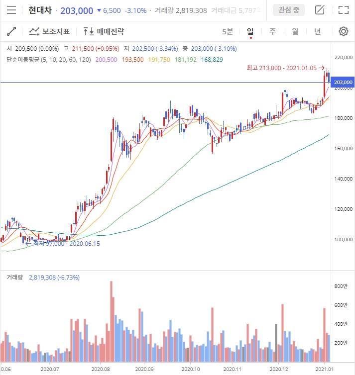Select the 일 daily interval
Screen dimensions: 355x375
pos(250,31)
